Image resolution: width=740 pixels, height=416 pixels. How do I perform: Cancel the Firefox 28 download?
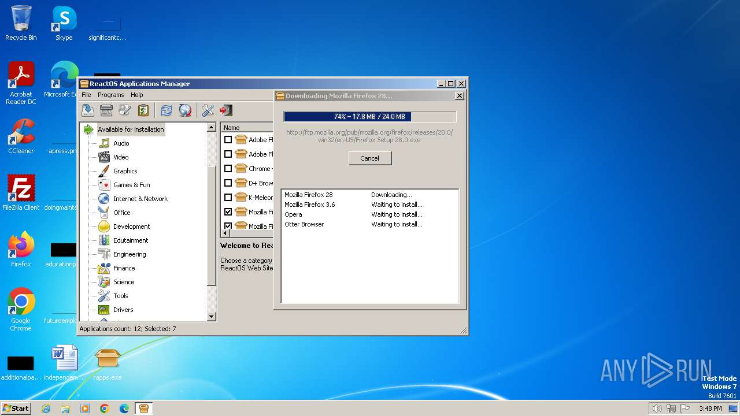(370, 158)
